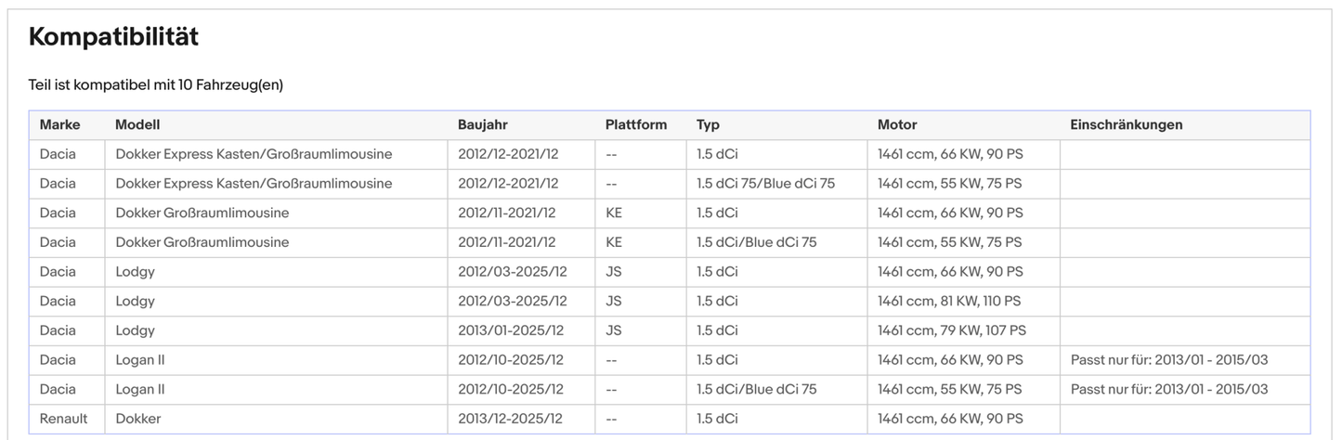Click the Dokker model cell in the Renault row
The height and width of the screenshot is (440, 1342).
[x=138, y=419]
